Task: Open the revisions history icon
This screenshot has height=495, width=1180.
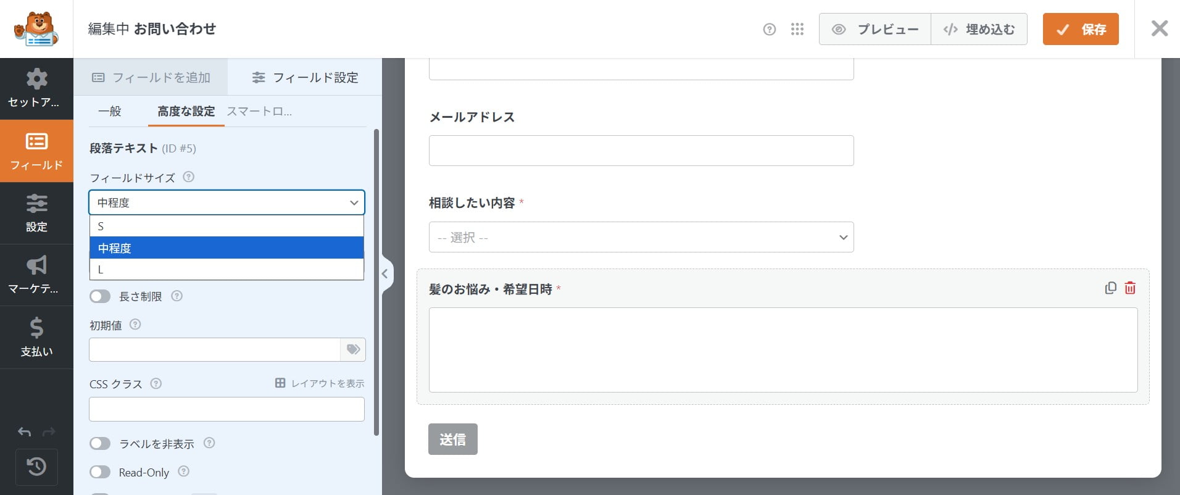Action: pos(36,467)
